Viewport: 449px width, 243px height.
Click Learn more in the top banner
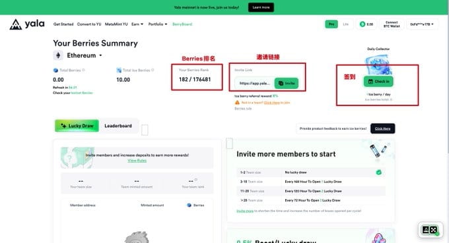click(x=261, y=7)
